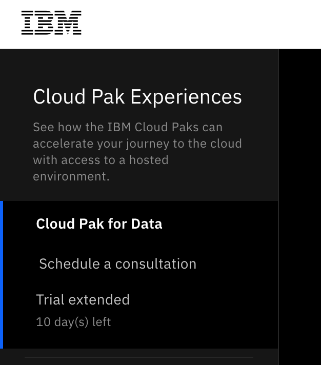Click the horizontal divider below the trial info
The height and width of the screenshot is (365, 321).
[x=138, y=357]
